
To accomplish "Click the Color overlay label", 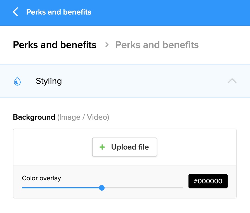I will (41, 178).
